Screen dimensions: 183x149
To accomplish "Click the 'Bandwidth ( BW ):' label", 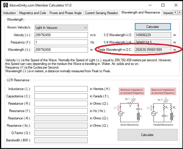I will pyautogui.click(x=18, y=140).
